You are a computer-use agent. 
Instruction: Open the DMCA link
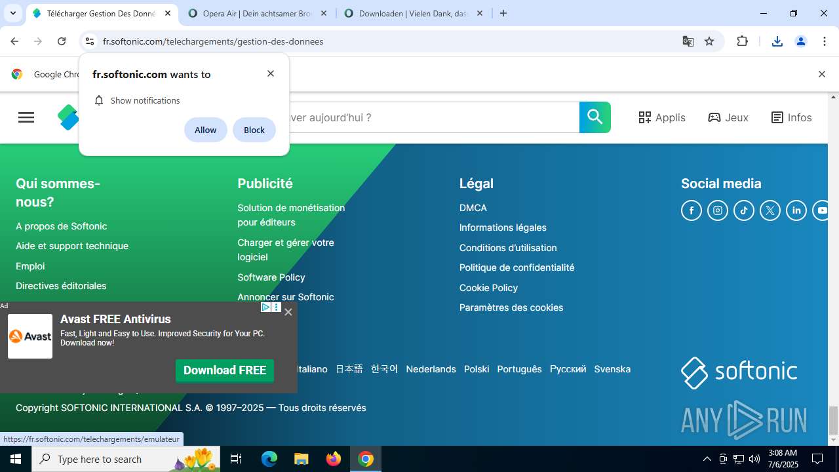(x=473, y=208)
